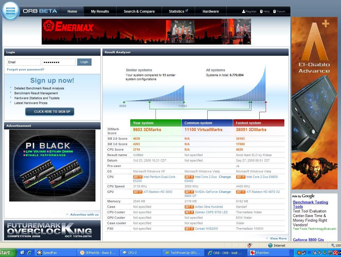This screenshot has width=341, height=257.
Task: Open the Corsair HX620W link
Action: [206, 229]
